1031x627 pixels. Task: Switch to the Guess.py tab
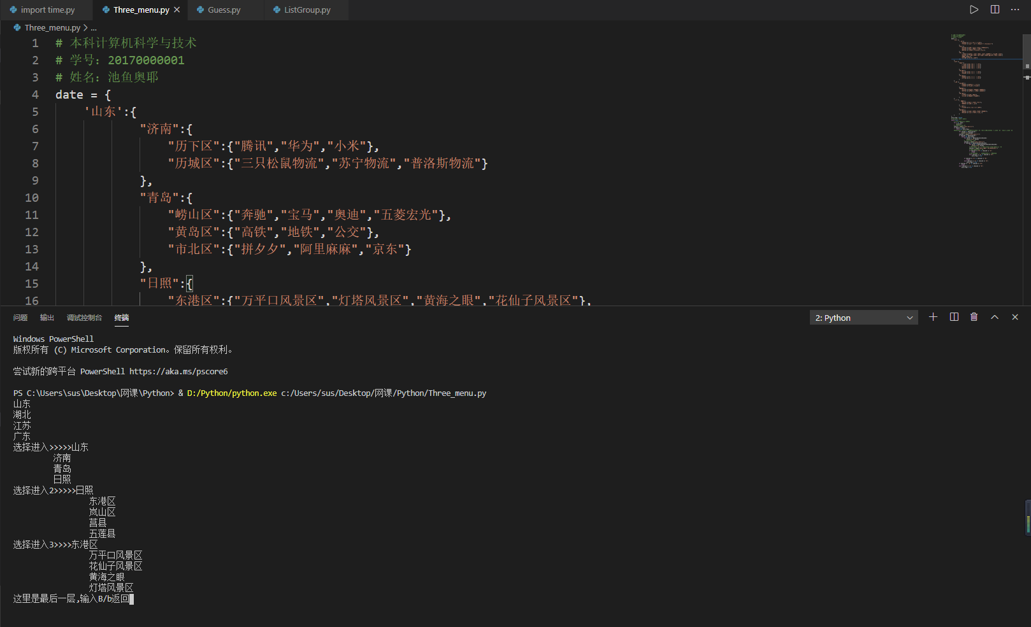tap(224, 10)
